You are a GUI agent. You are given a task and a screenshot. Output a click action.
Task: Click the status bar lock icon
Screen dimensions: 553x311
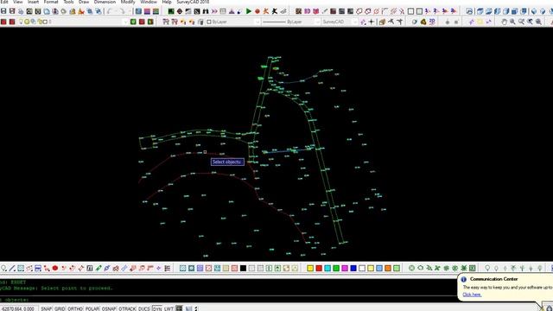[x=550, y=308]
